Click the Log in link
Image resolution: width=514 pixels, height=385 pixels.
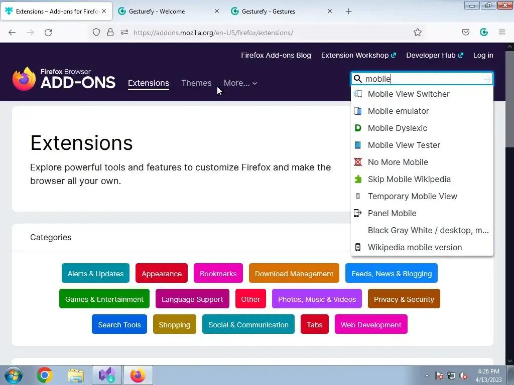[483, 55]
